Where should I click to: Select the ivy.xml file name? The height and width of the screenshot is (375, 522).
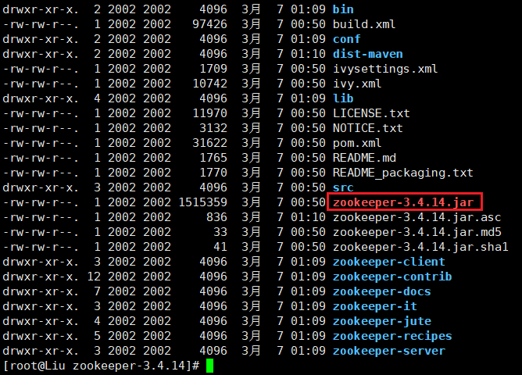pyautogui.click(x=357, y=84)
